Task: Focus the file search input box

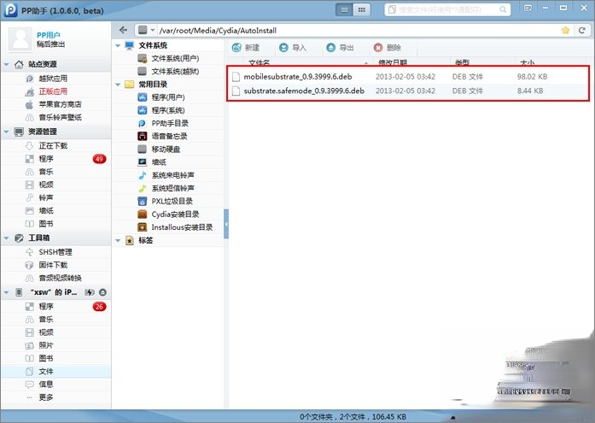Action: point(447,9)
